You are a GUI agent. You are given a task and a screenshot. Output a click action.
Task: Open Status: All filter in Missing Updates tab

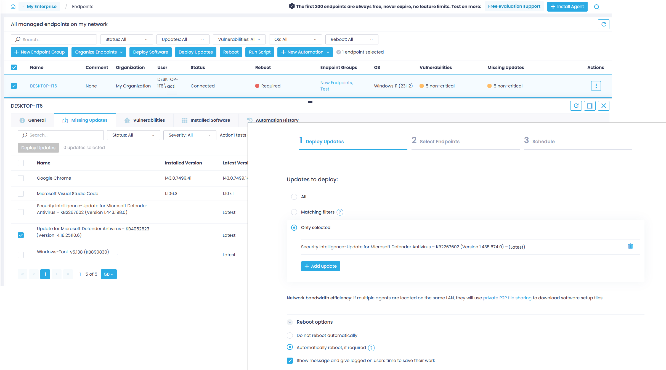133,135
